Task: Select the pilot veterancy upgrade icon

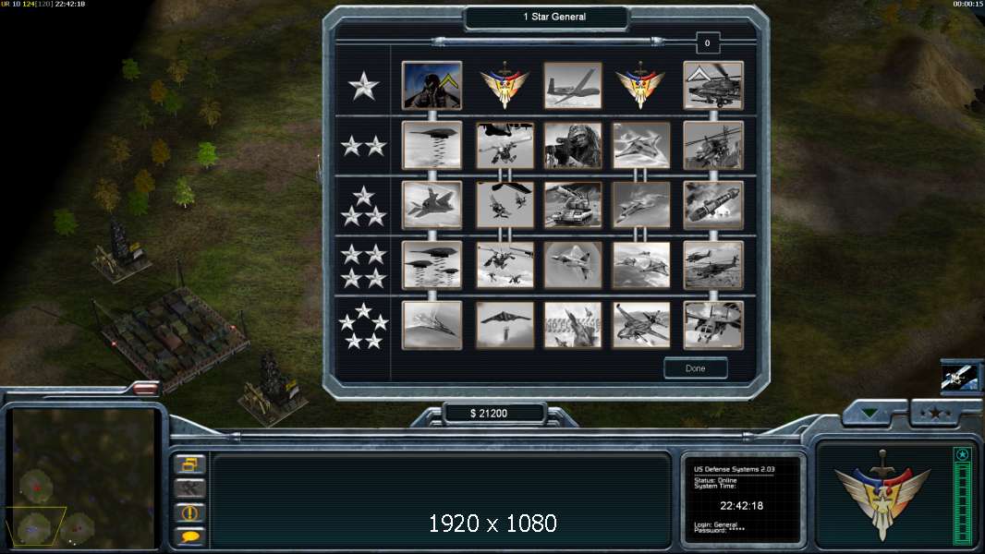Action: [432, 85]
